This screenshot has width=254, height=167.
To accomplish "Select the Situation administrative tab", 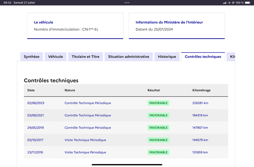I will (129, 57).
